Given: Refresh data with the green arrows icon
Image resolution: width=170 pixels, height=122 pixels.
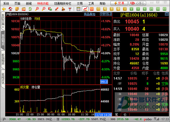Looking at the screenshot, I should [30, 9].
